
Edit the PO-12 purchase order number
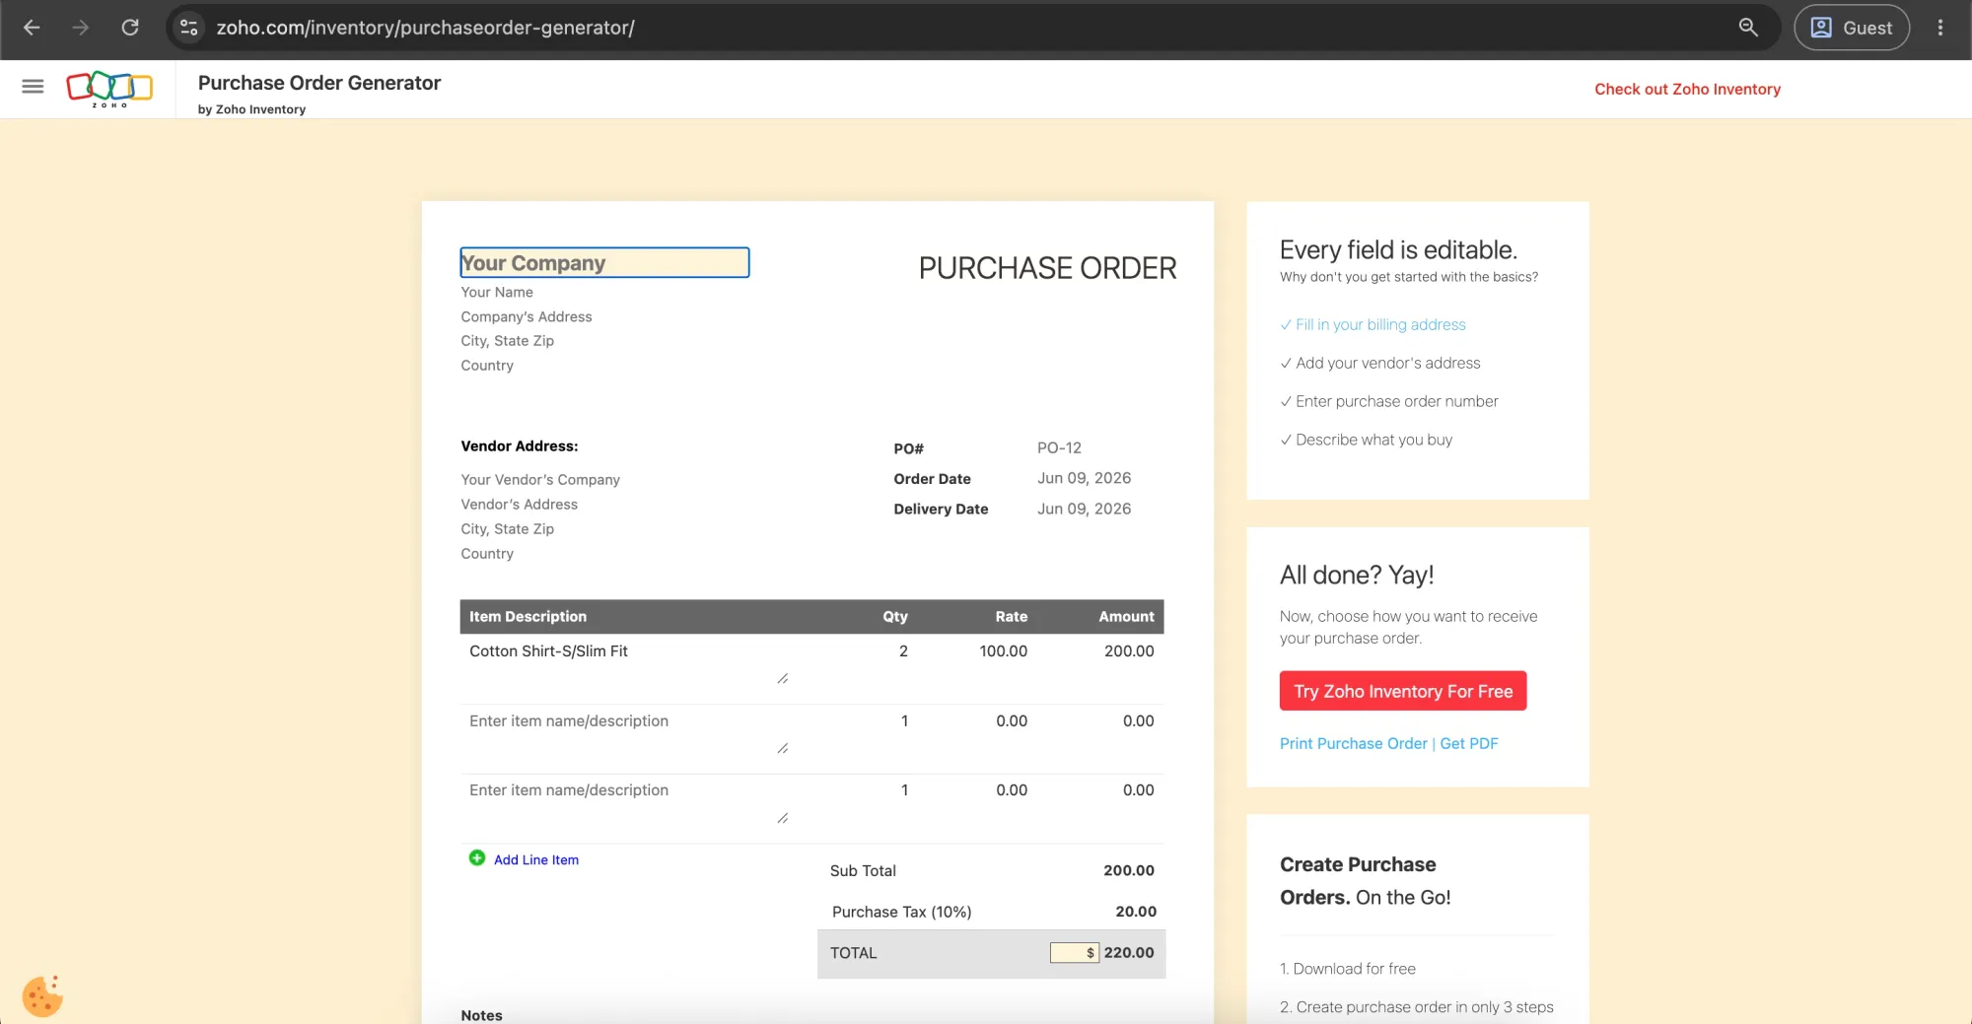pos(1059,447)
